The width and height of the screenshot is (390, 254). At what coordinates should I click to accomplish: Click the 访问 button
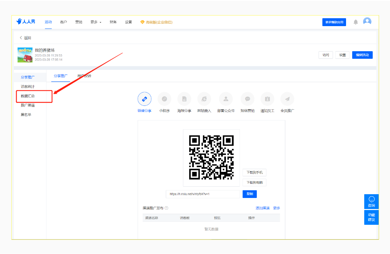pos(325,55)
